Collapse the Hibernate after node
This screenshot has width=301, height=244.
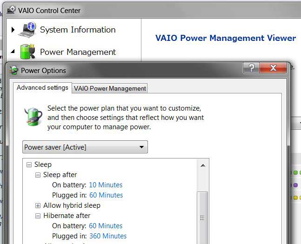pyautogui.click(x=38, y=216)
